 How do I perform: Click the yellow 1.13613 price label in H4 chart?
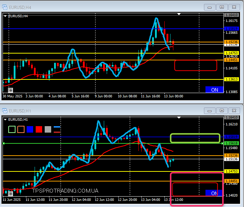tap(231, 79)
